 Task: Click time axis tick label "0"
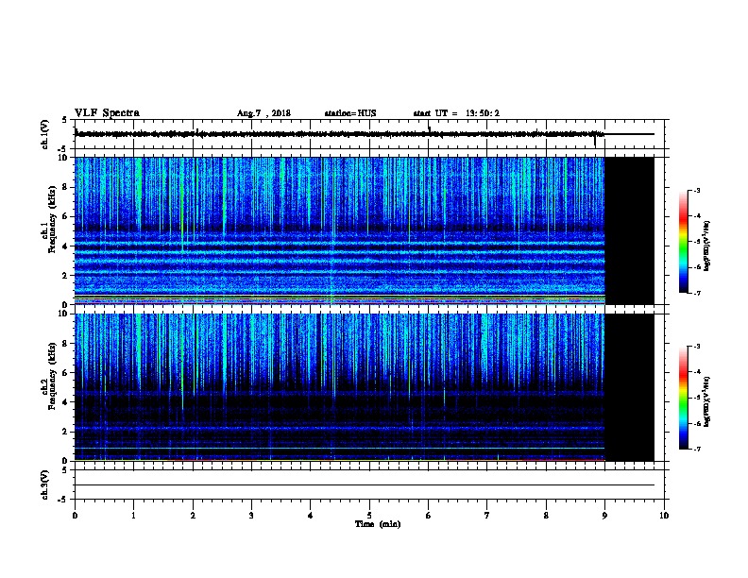(x=75, y=515)
